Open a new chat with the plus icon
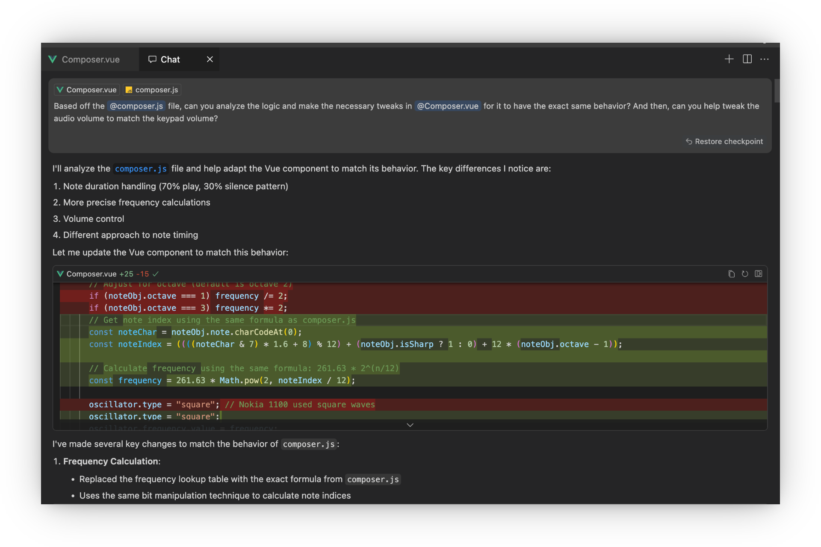 [729, 59]
